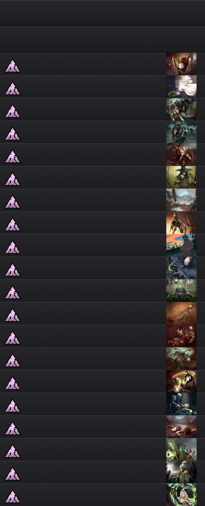
Task: Open the red hooded one-eyed creature artwork
Action: click(x=181, y=64)
